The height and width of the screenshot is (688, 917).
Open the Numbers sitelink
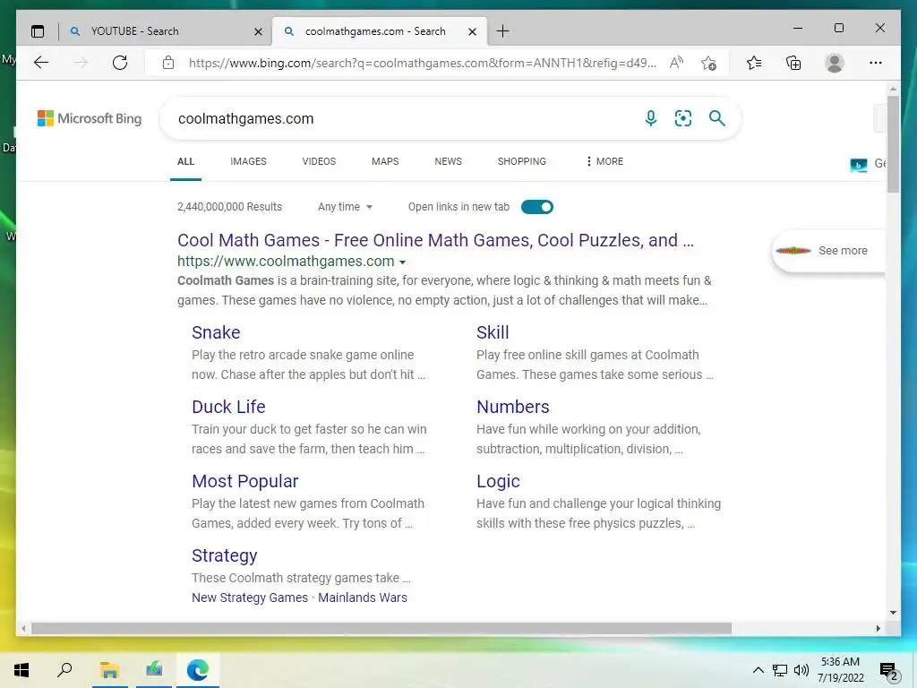(x=513, y=407)
